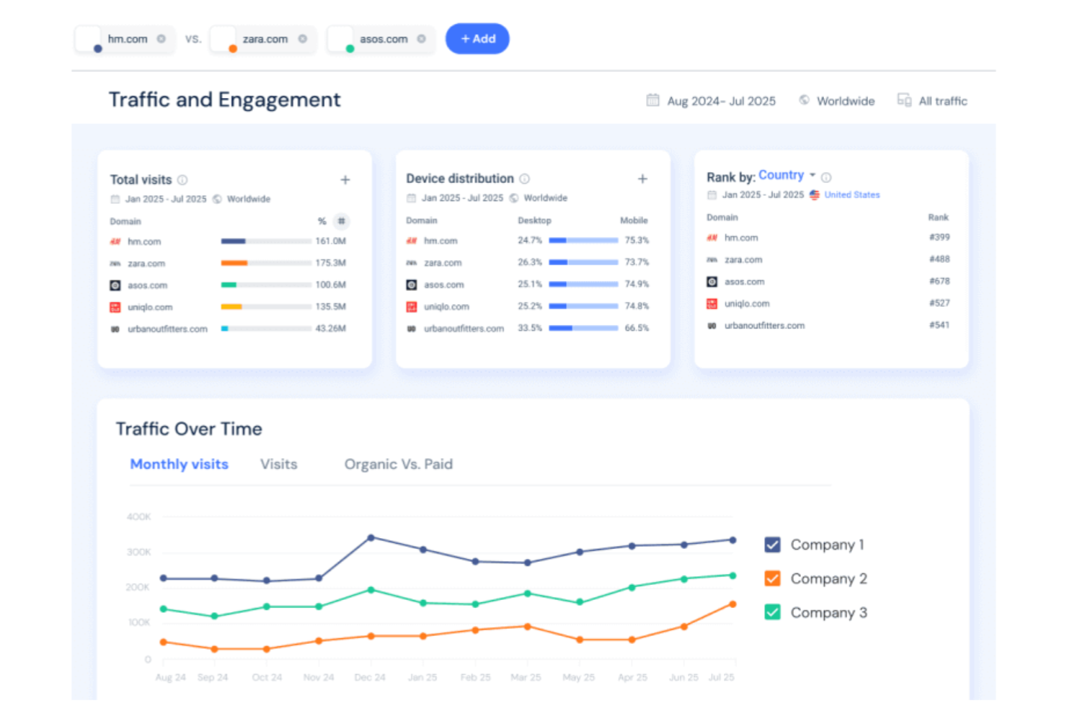Click the calendar icon beside Aug 2024–Jul 2025

tap(652, 101)
